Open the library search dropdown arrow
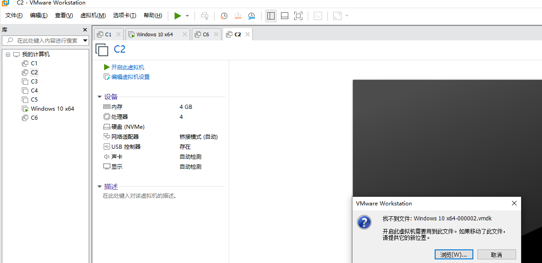This screenshot has width=542, height=263. click(x=85, y=41)
